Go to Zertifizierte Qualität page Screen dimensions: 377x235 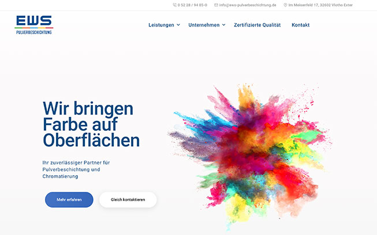tap(257, 25)
